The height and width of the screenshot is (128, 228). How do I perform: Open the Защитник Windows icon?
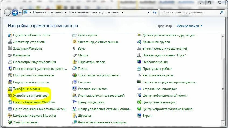click(x=10, y=49)
